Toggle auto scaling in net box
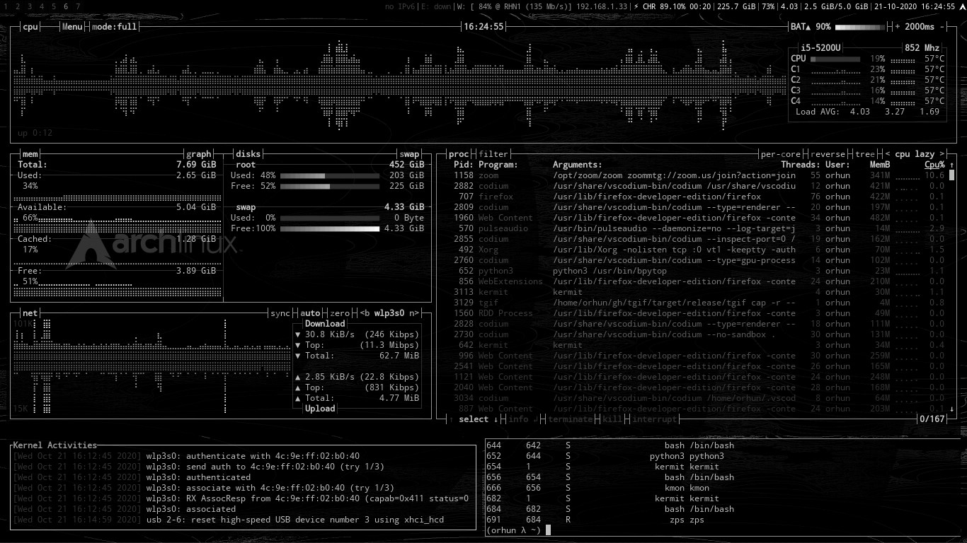The width and height of the screenshot is (967, 543). tap(310, 313)
